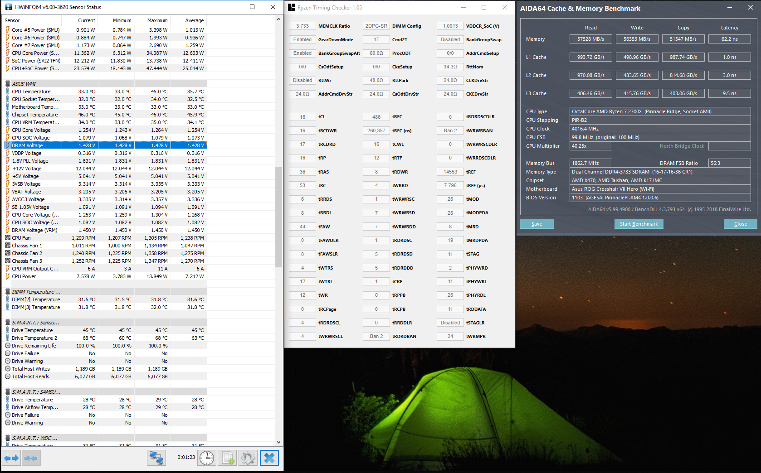Open HWiNFO sensor settings gear icon
This screenshot has width=761, height=473.
248,458
